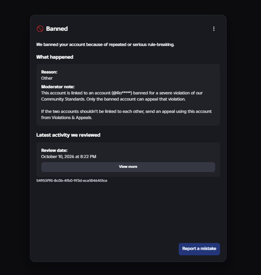Click the 'Moderator note:' label
The height and width of the screenshot is (275, 261).
[x=58, y=87]
